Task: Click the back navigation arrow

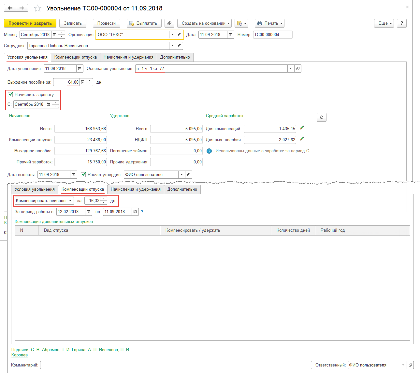Action: tap(10, 8)
